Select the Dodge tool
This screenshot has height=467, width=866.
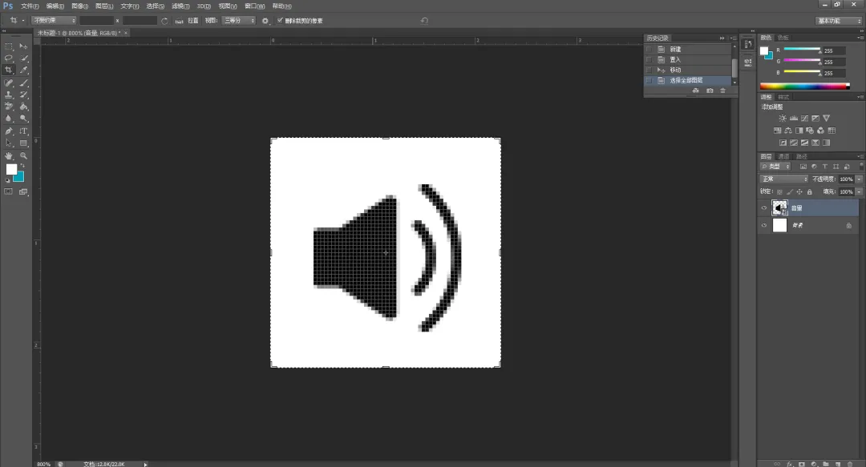point(24,118)
